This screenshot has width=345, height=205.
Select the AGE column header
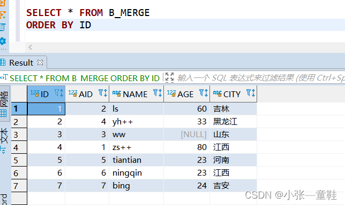tap(187, 94)
